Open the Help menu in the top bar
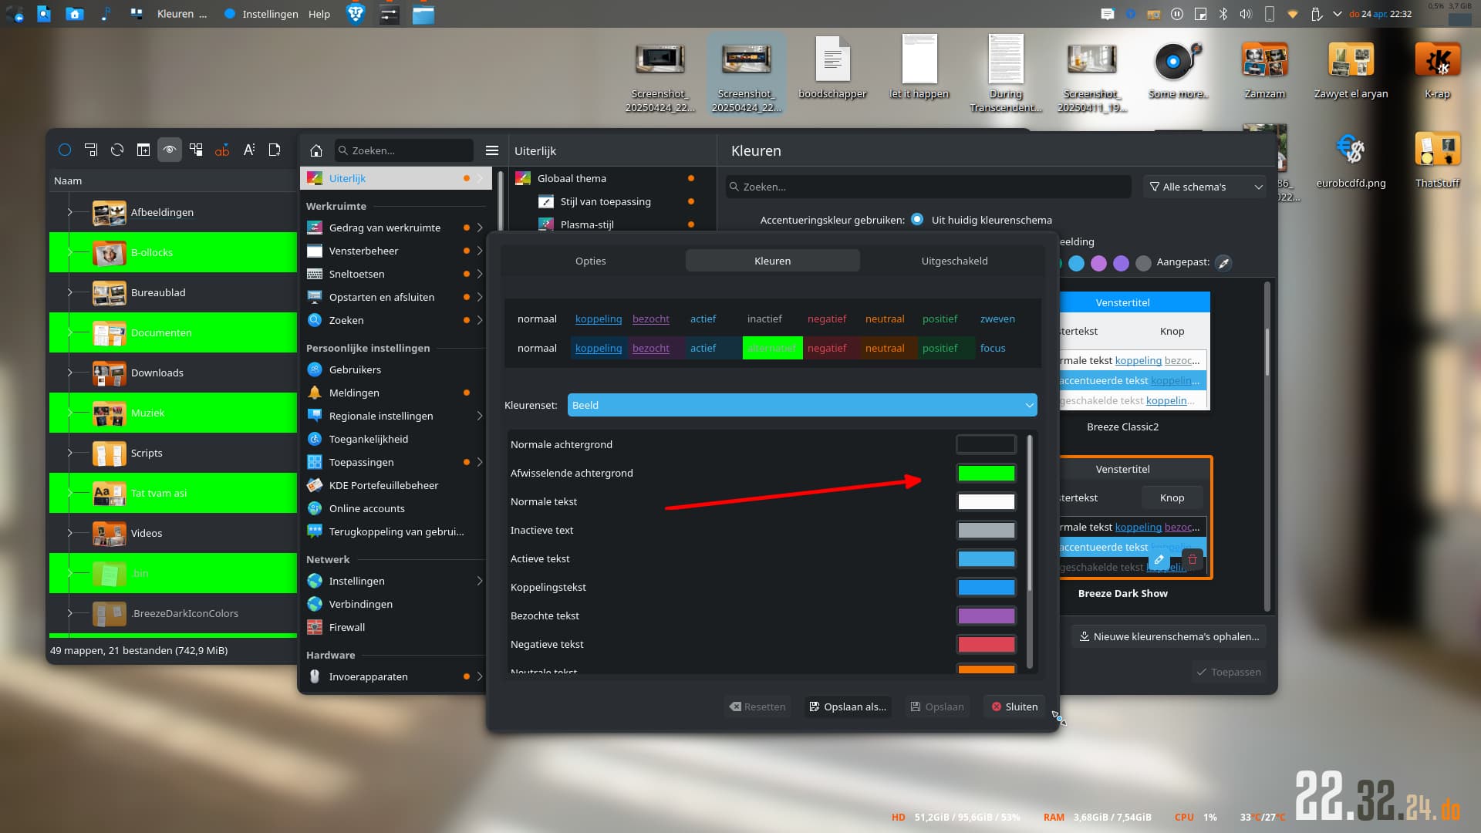1481x833 pixels. (319, 14)
